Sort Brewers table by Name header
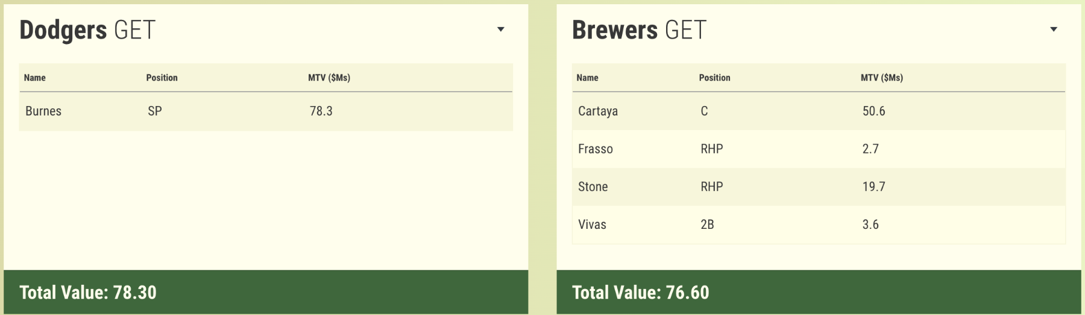This screenshot has height=315, width=1085. point(587,78)
